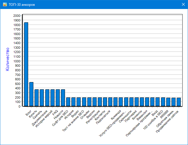Select the Скриншоты axis label
Viewport: 188px width, 145px height.
(126, 116)
